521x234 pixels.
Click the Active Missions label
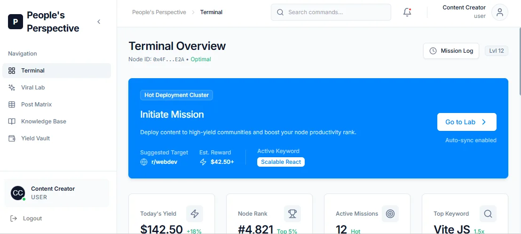point(357,214)
